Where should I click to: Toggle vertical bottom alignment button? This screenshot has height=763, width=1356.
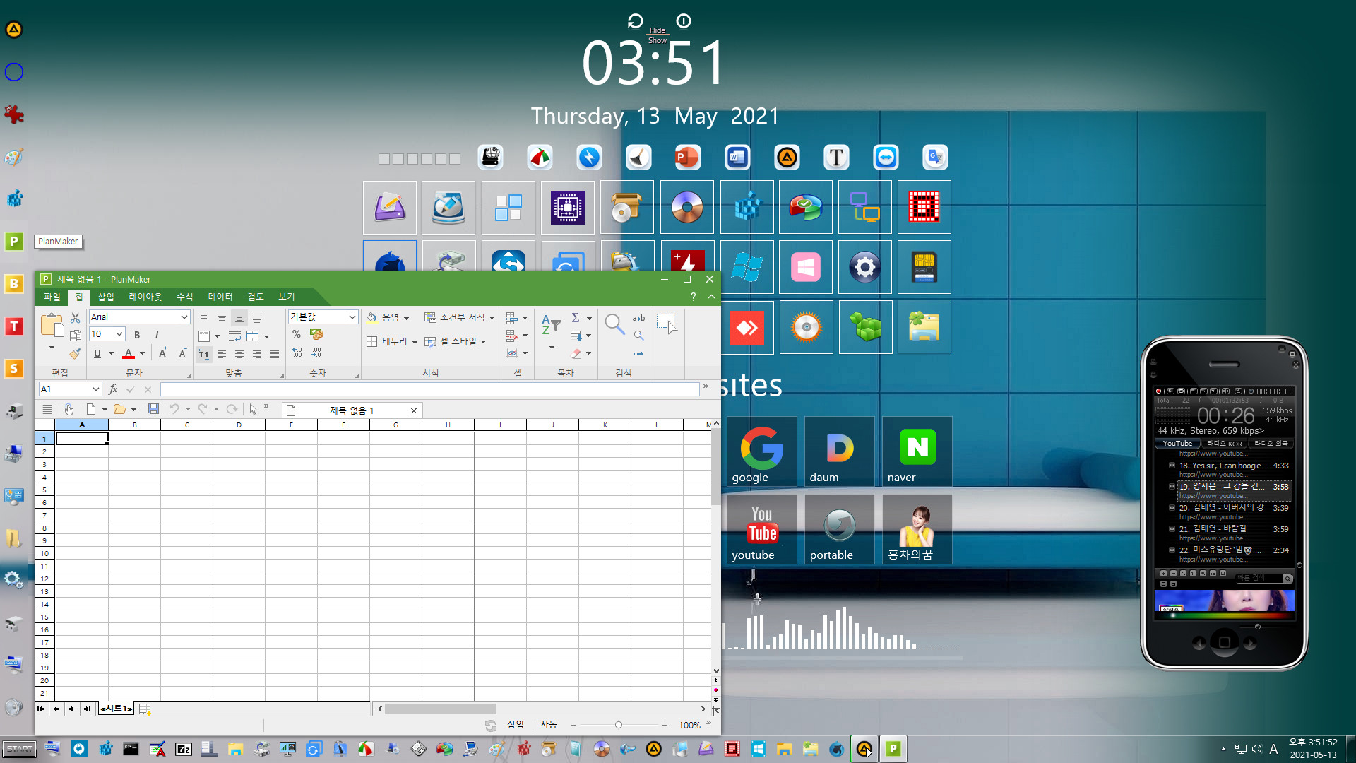[239, 318]
